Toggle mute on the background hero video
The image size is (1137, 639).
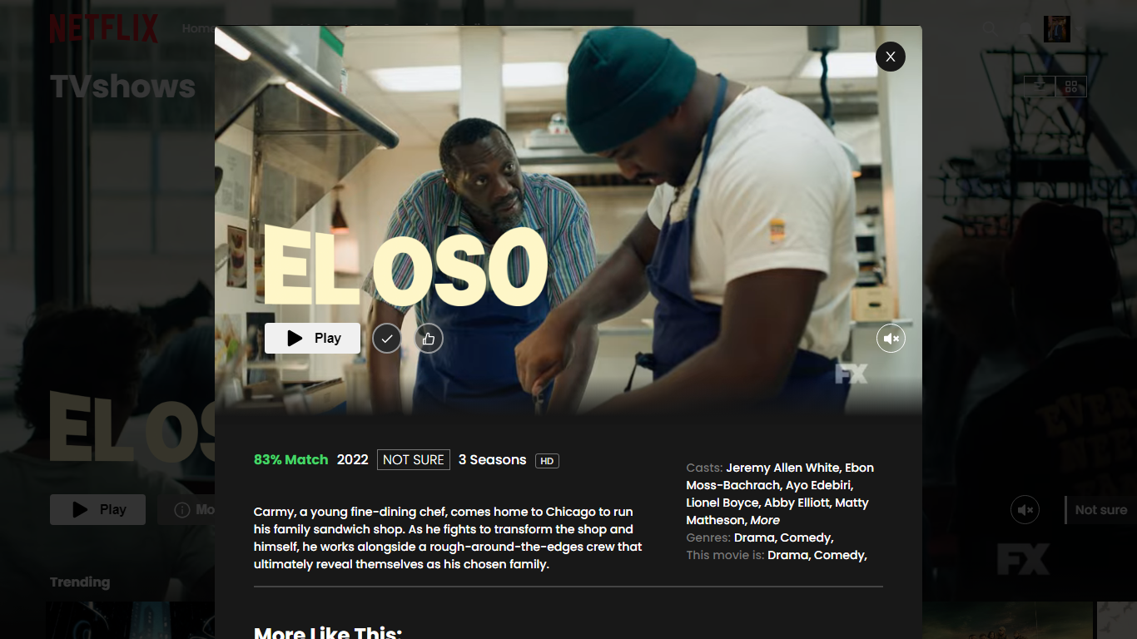(1025, 510)
